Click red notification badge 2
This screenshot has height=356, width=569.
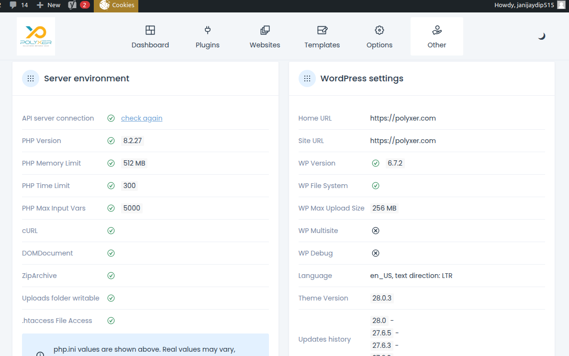point(85,5)
